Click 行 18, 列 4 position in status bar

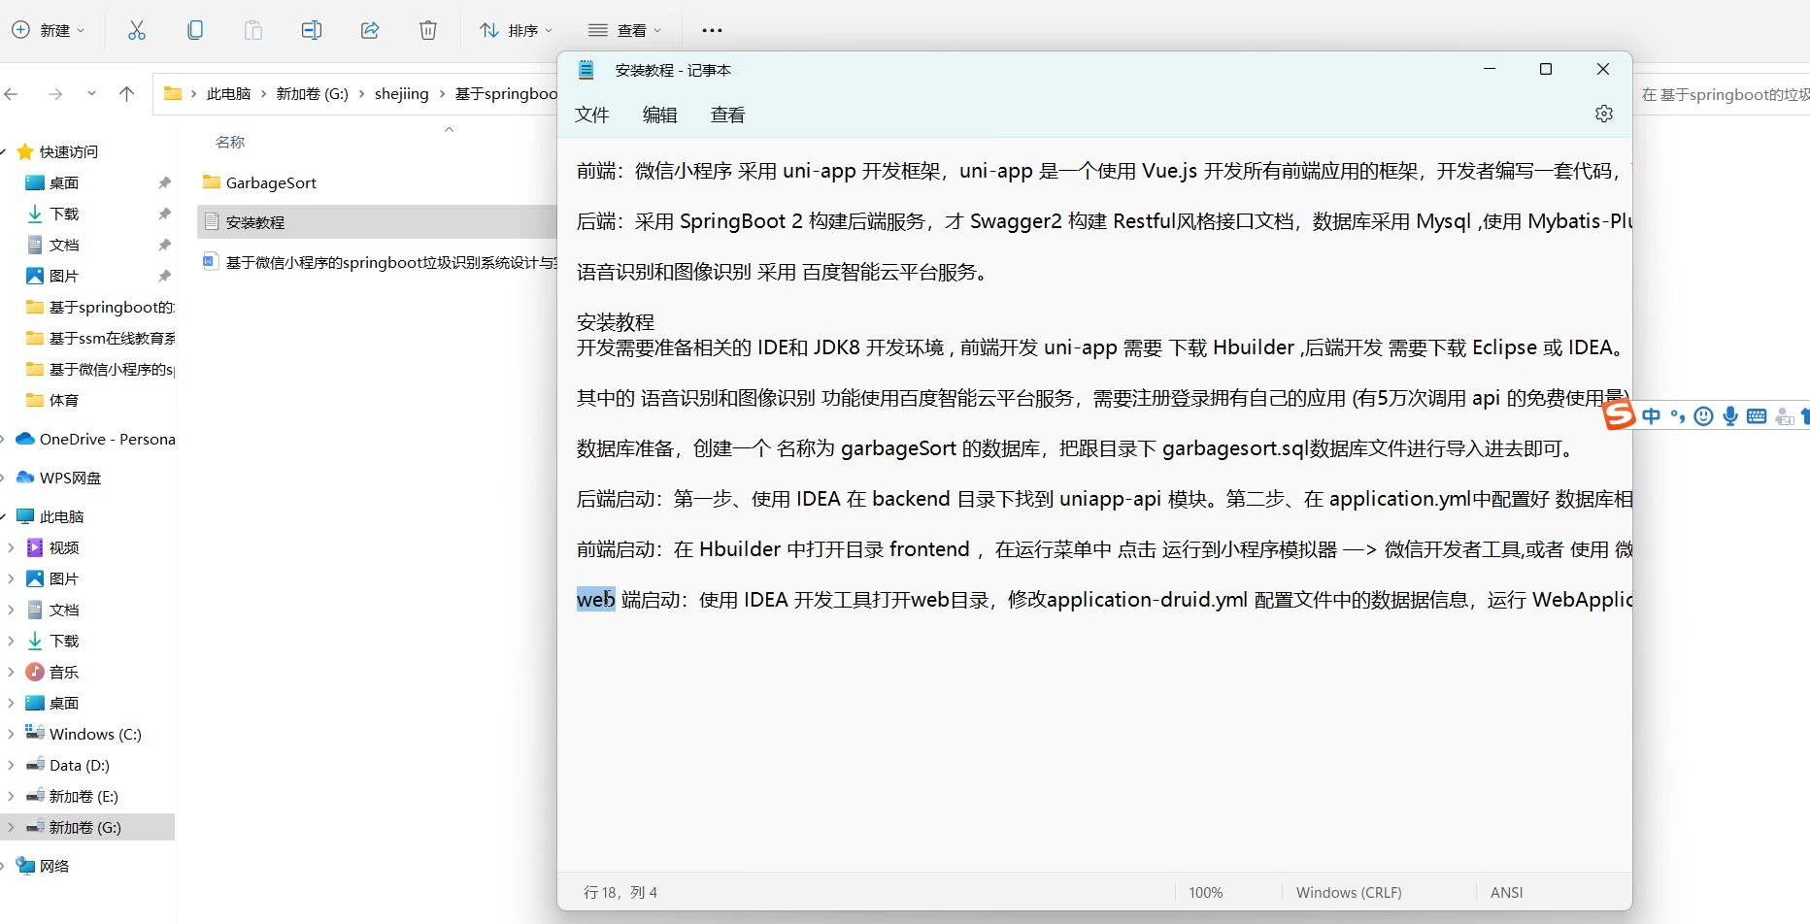(620, 892)
